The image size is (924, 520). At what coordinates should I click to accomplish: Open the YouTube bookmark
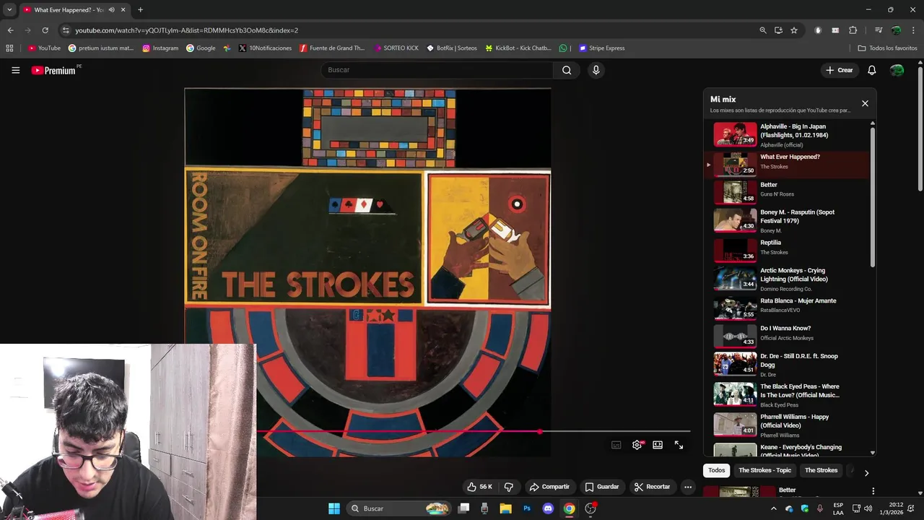click(x=44, y=48)
